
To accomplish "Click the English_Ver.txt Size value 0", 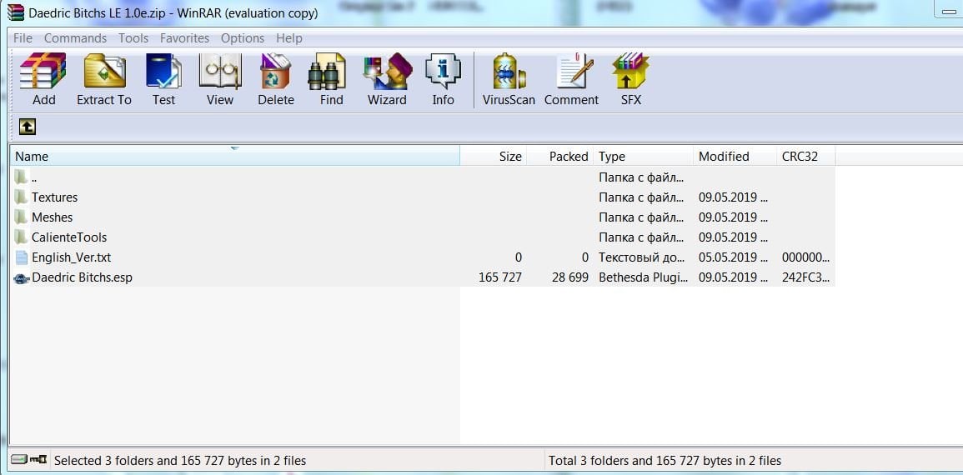I will [519, 257].
